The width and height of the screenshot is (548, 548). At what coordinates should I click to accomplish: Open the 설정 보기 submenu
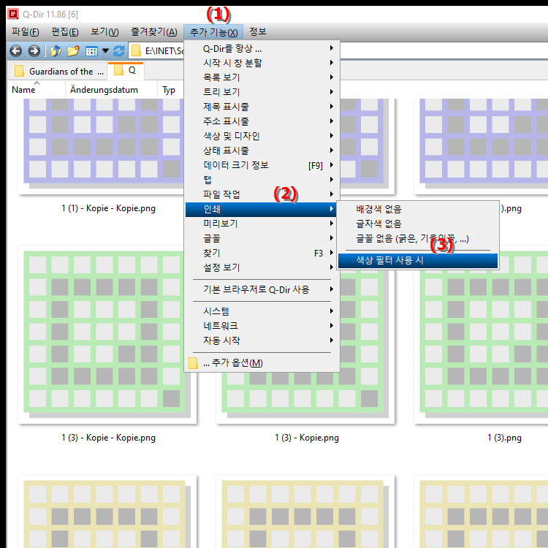(262, 267)
